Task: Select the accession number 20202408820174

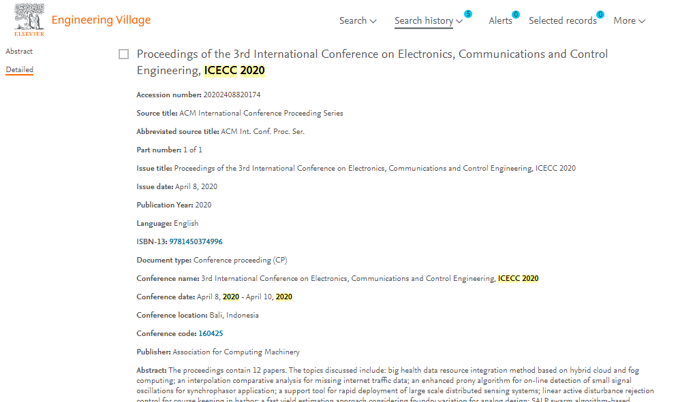Action: pyautogui.click(x=232, y=95)
